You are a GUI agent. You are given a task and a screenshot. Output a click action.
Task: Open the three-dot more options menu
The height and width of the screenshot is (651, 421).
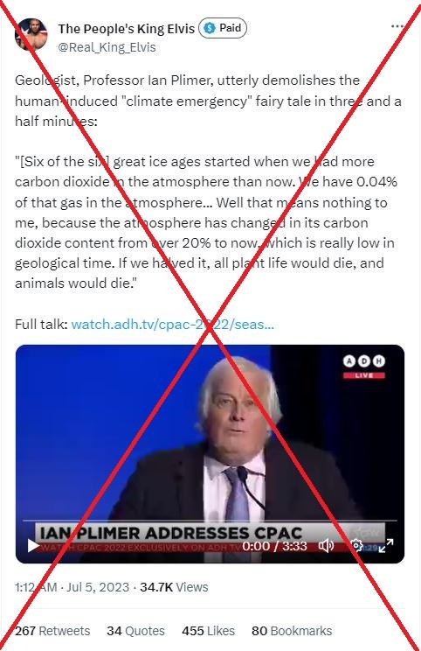pos(397,26)
